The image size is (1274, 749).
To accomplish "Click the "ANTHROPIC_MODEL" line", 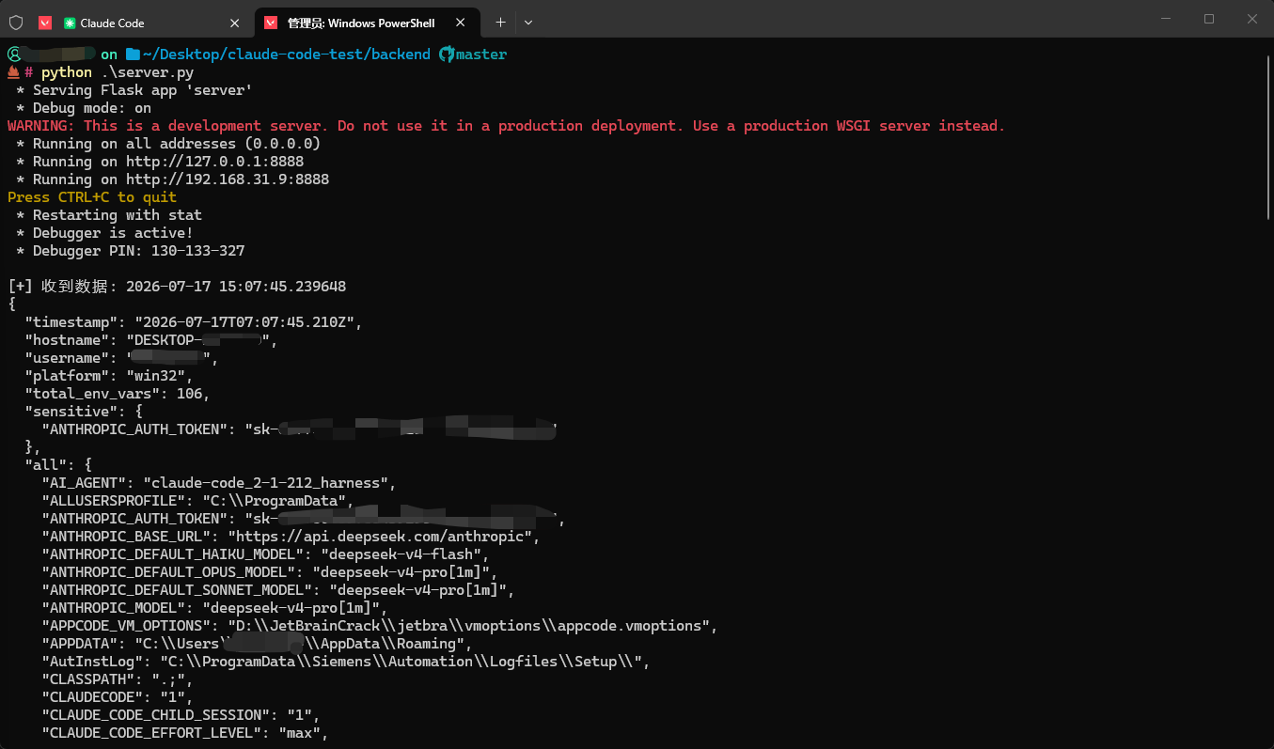I will (x=214, y=608).
